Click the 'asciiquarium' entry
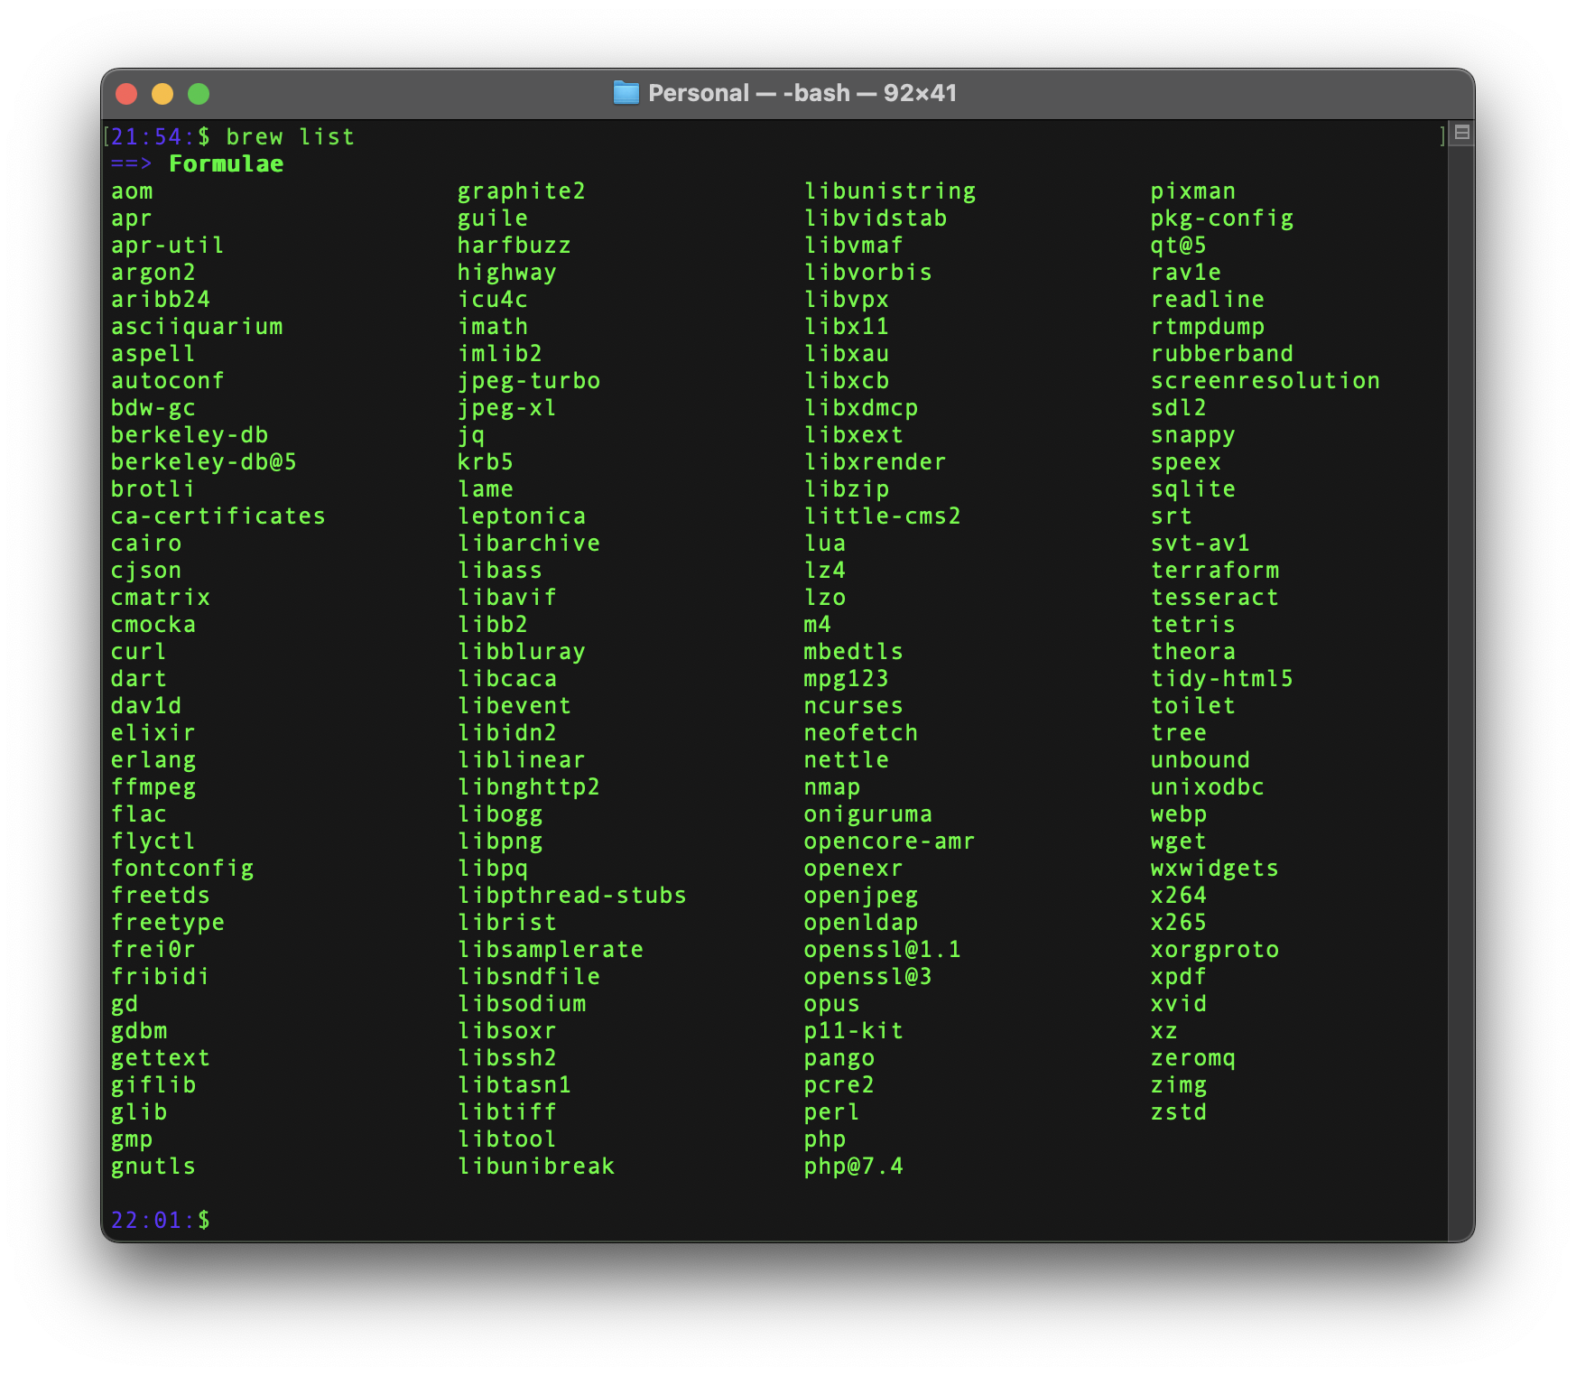 click(197, 327)
